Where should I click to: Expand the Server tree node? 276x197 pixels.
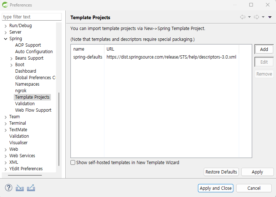(6, 33)
